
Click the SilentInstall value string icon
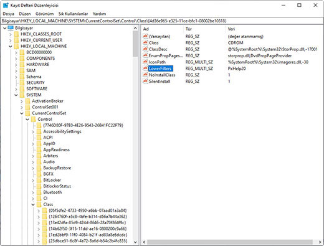tap(145, 82)
